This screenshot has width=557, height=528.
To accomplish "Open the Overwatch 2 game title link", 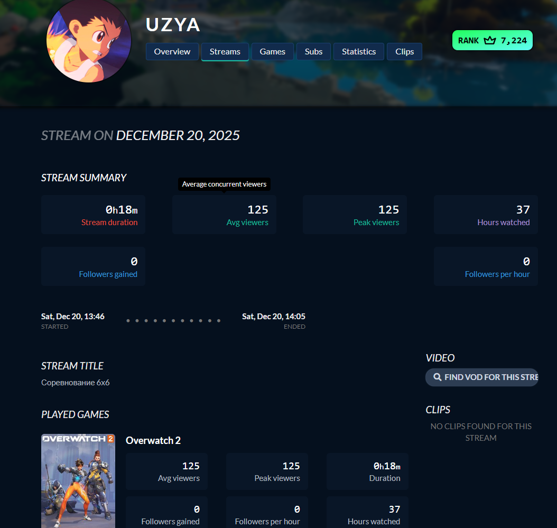I will pos(153,440).
